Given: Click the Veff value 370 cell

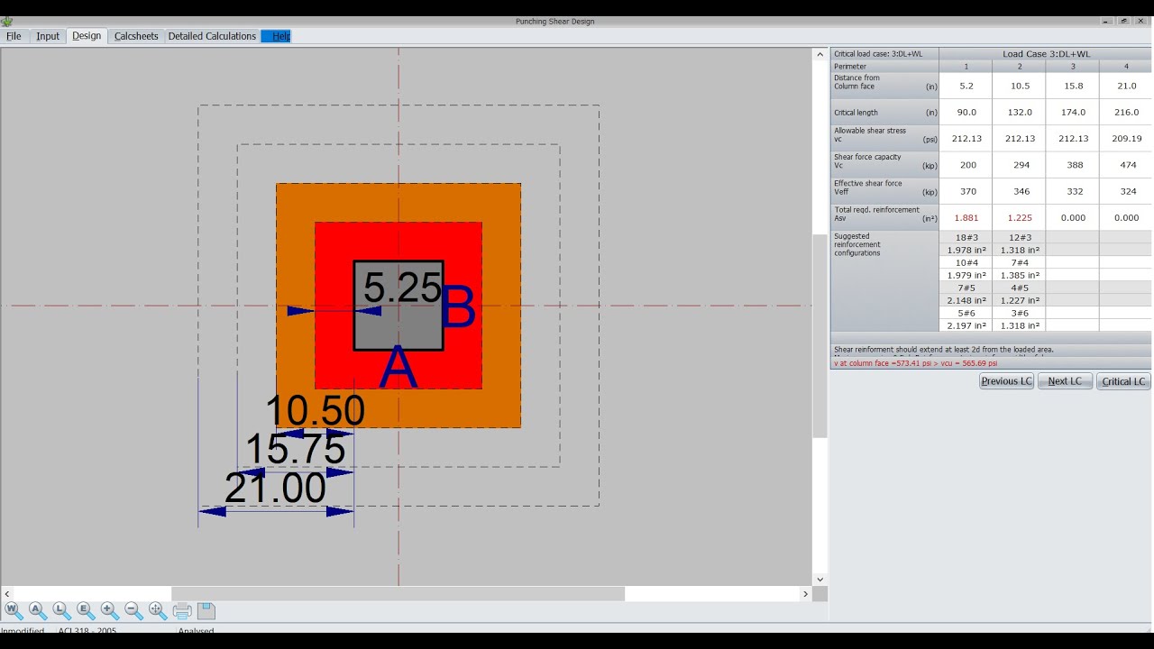Looking at the screenshot, I should click(x=966, y=191).
